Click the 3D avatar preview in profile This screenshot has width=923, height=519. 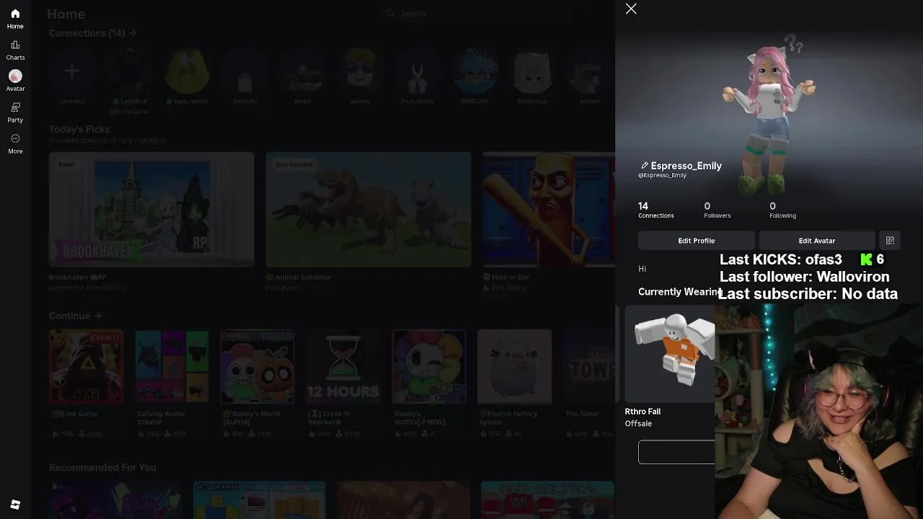769,115
